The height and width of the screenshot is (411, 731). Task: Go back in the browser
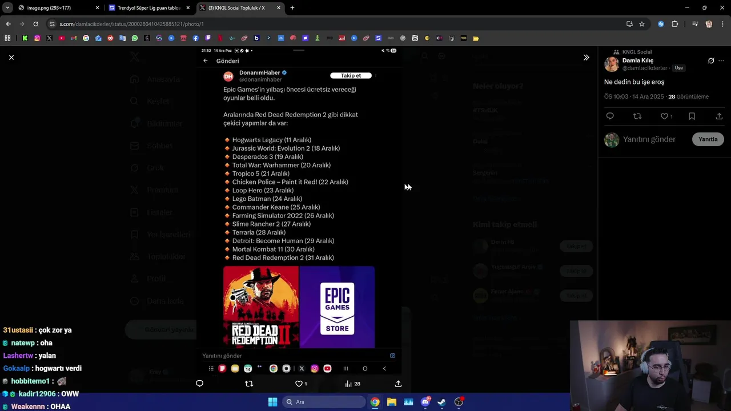coord(8,24)
